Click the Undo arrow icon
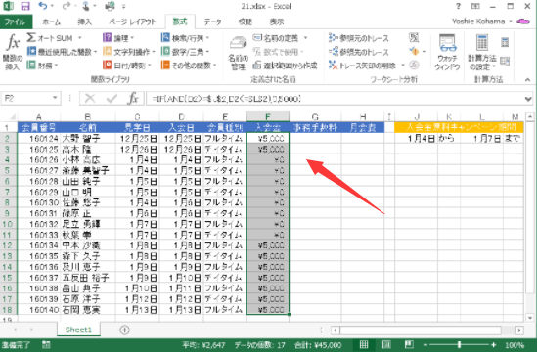Image resolution: width=538 pixels, height=352 pixels. (42, 6)
